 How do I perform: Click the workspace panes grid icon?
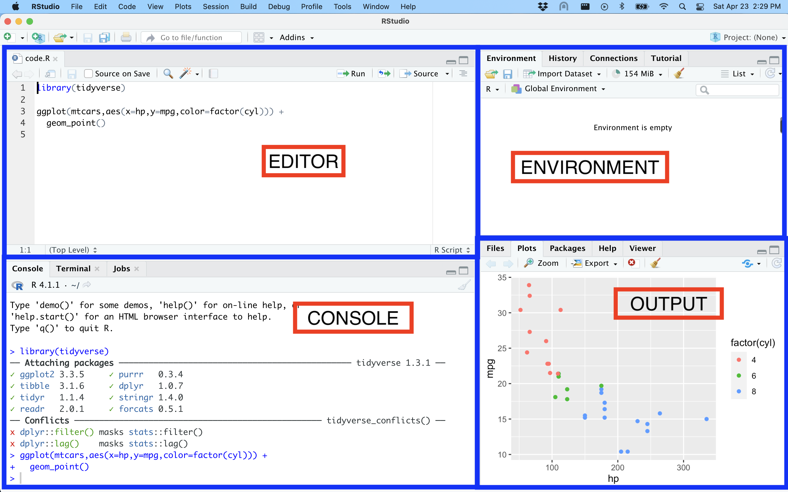(259, 37)
